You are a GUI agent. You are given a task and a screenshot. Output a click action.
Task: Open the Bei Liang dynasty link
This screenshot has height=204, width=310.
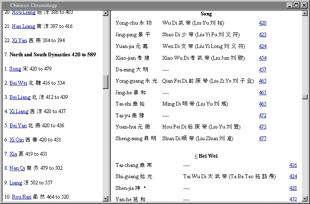click(x=20, y=97)
